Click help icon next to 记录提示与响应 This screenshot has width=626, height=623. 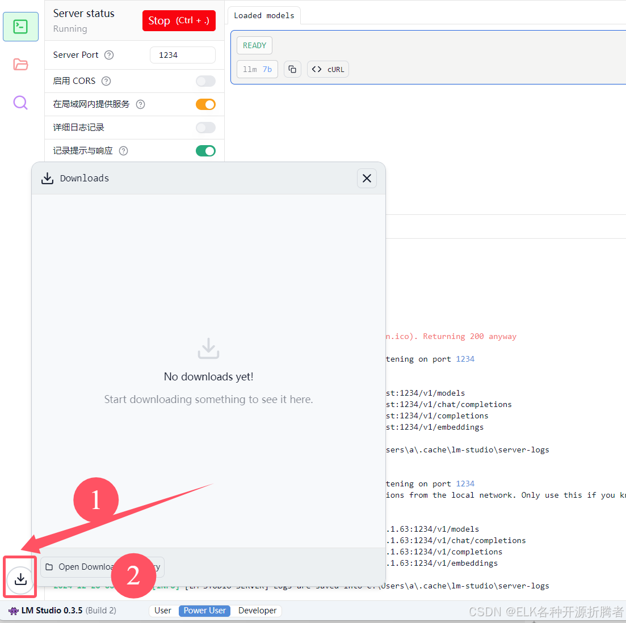(123, 151)
